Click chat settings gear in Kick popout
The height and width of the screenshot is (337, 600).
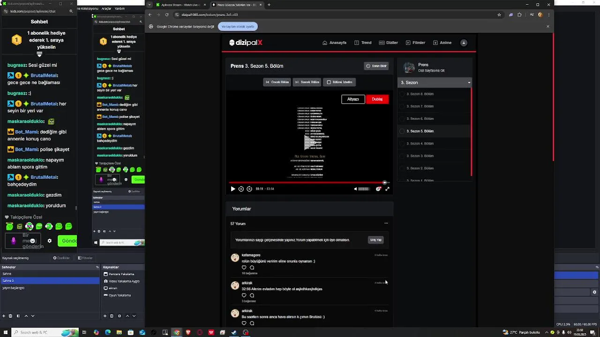pos(50,241)
